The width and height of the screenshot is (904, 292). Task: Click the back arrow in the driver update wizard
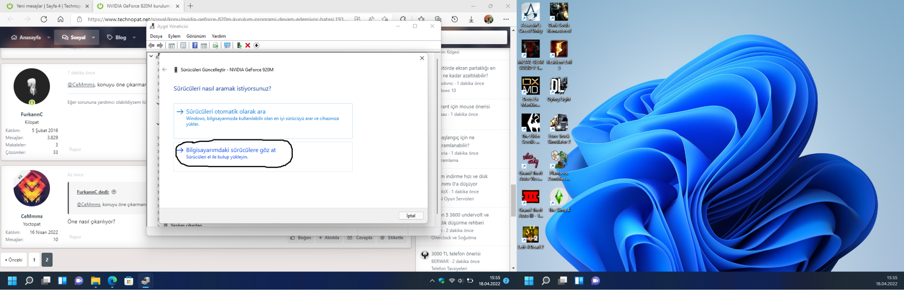(x=165, y=69)
